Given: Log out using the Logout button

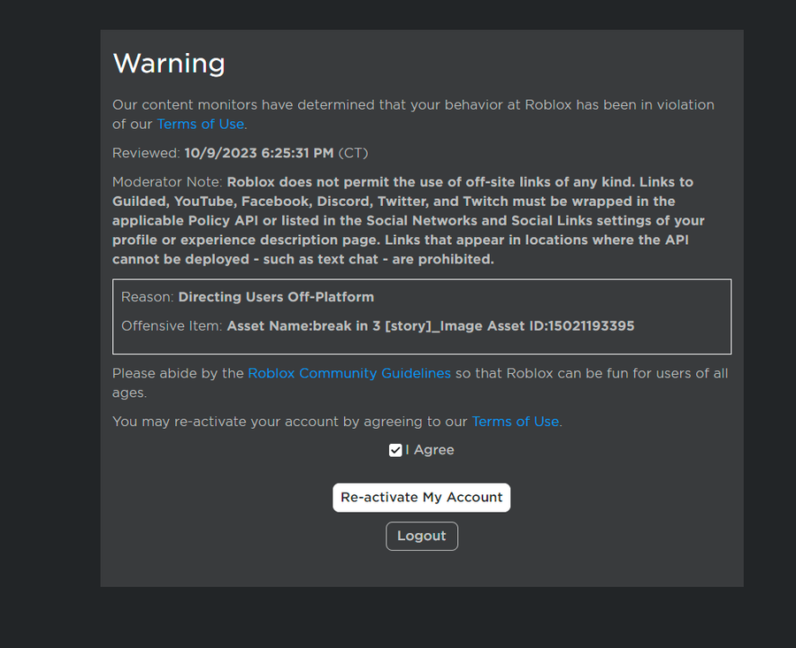Looking at the screenshot, I should point(421,536).
